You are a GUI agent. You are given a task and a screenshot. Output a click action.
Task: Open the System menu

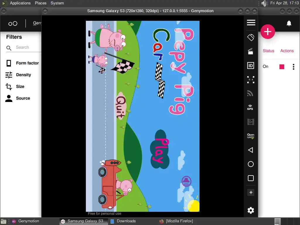pos(57,3)
